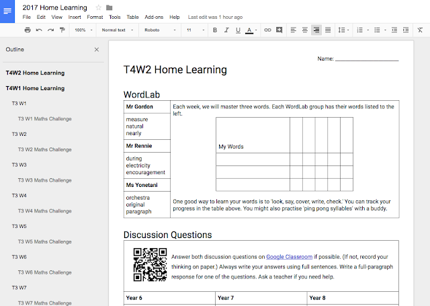
Task: Open the move-to-folder icon
Action: point(109,7)
